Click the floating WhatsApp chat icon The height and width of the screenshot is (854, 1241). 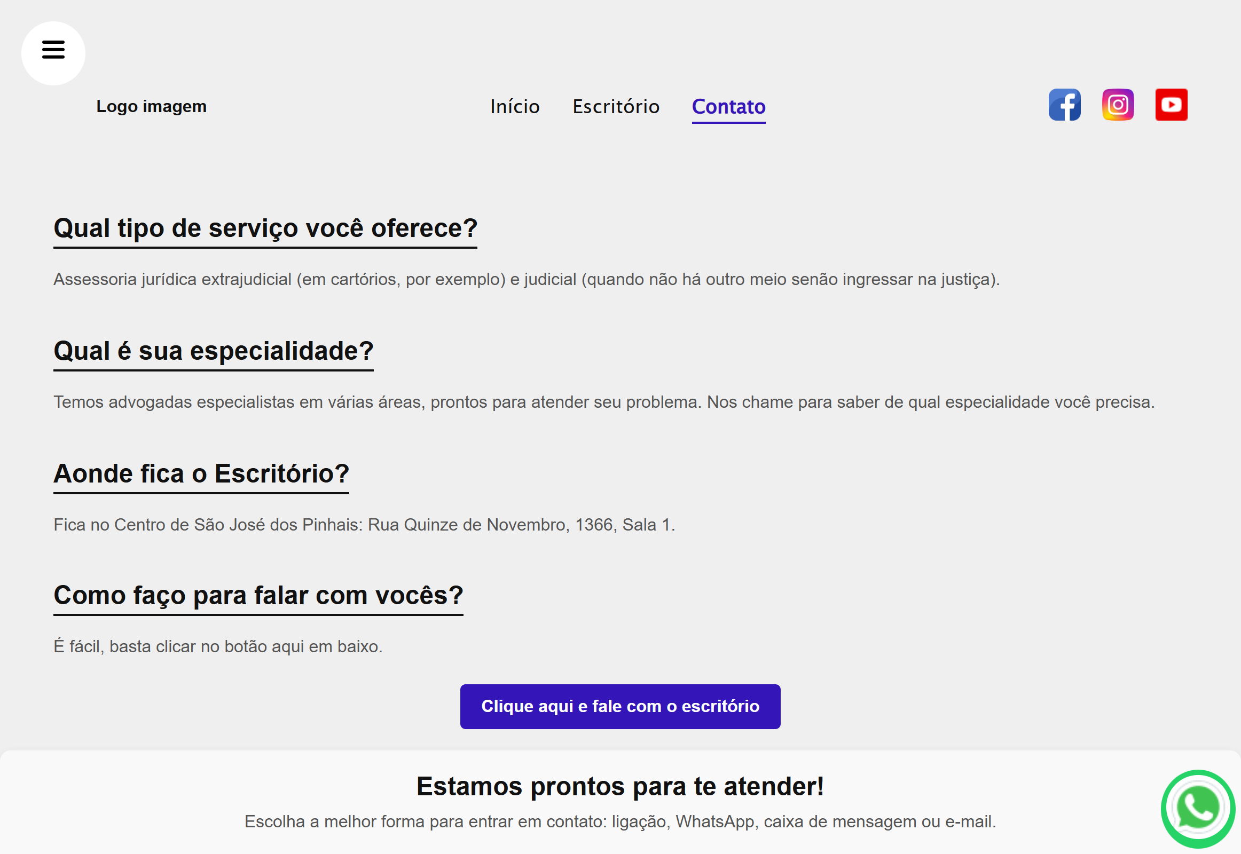[x=1198, y=808]
